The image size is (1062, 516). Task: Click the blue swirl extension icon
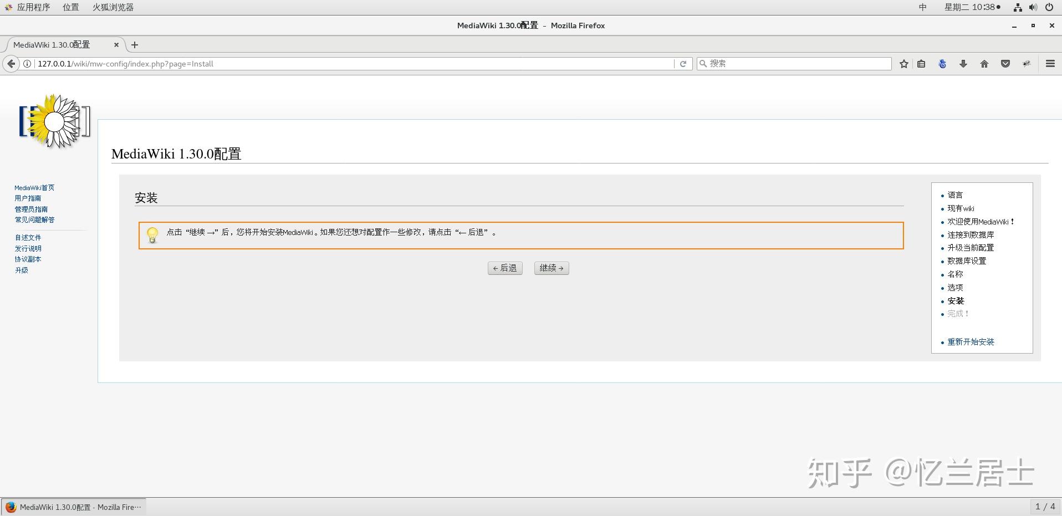(942, 64)
